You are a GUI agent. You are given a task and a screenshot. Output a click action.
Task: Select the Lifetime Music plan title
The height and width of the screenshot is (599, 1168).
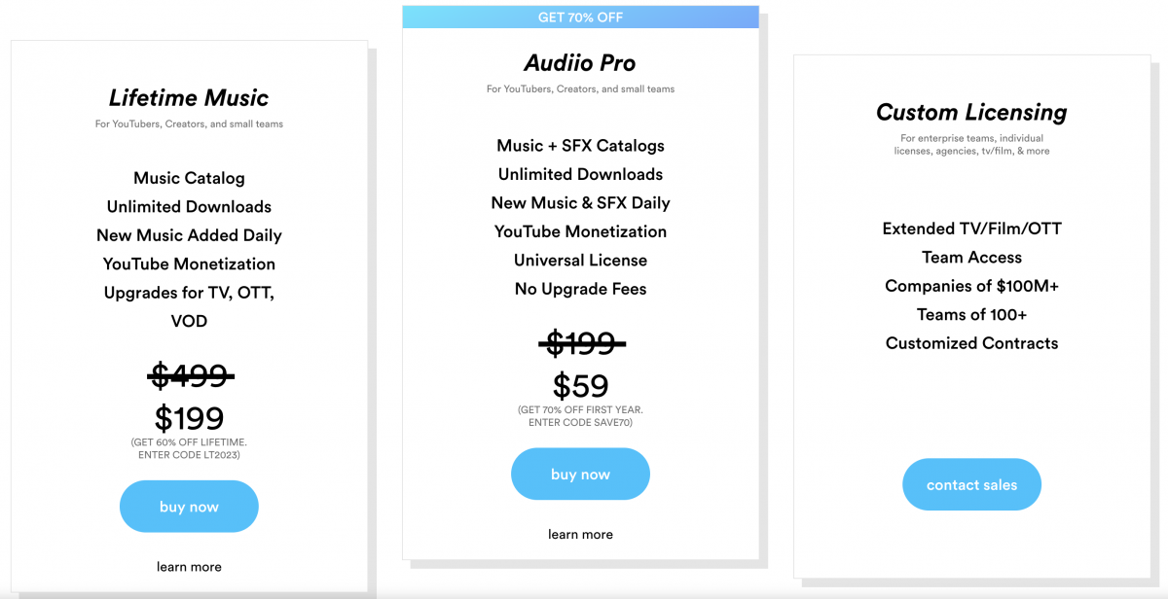pos(189,97)
